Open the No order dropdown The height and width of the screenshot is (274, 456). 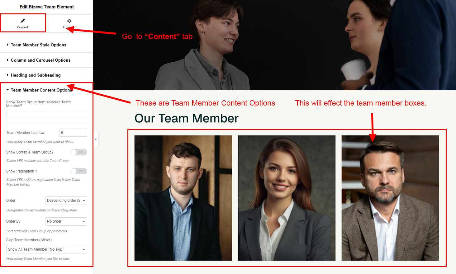tap(66, 221)
